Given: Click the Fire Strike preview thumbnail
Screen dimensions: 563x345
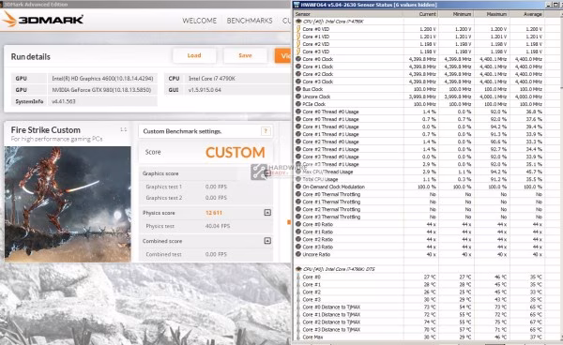Looking at the screenshot, I should [x=68, y=203].
